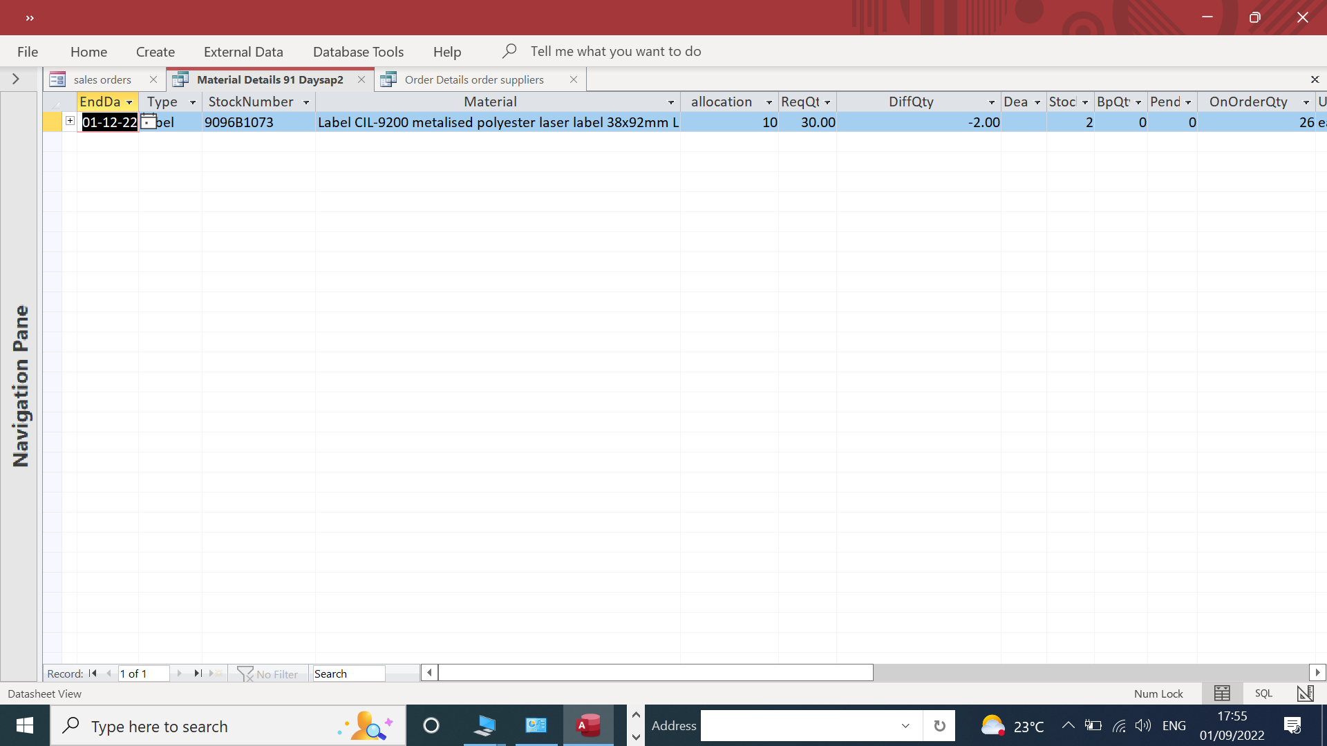Click the Datasheet View status bar icon
Image resolution: width=1327 pixels, height=746 pixels.
click(1222, 694)
